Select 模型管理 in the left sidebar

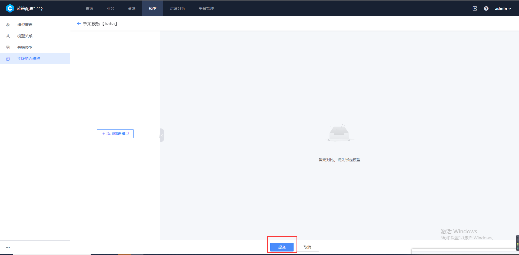click(x=25, y=24)
